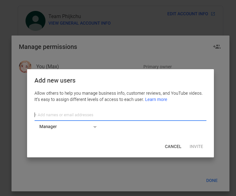The image size is (236, 196).
Task: Expand the Manager role dropdown arrow
Action: pos(95,127)
